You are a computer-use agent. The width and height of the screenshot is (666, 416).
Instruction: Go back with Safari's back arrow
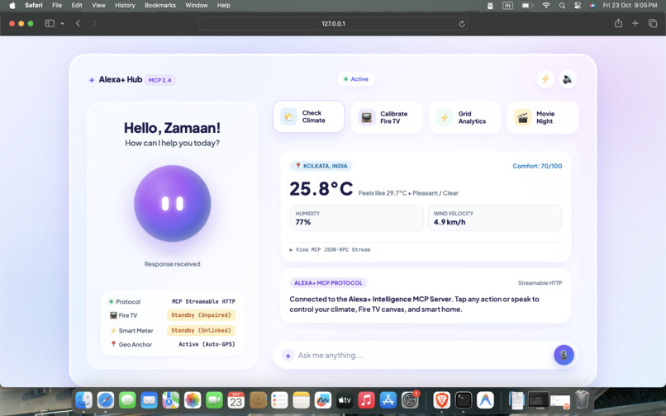point(78,23)
